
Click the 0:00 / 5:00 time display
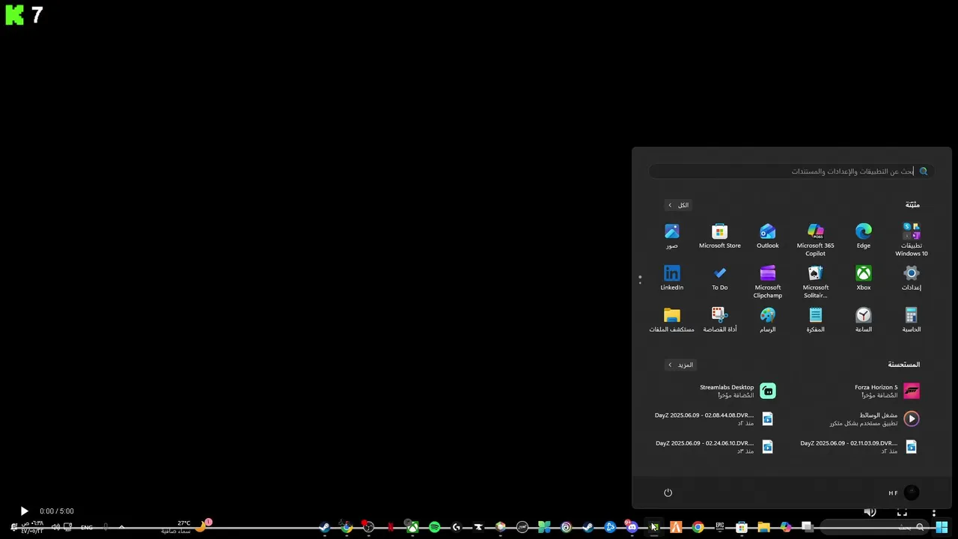(x=57, y=511)
